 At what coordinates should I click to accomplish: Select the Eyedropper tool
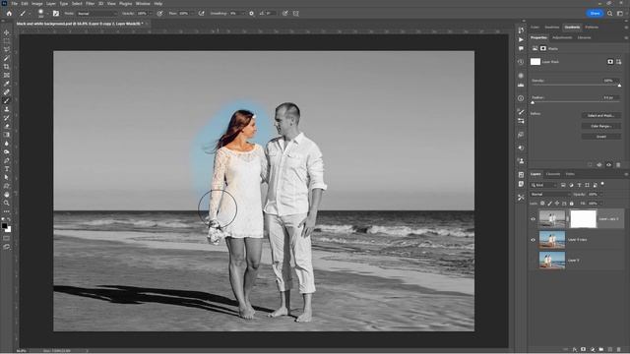pos(7,84)
